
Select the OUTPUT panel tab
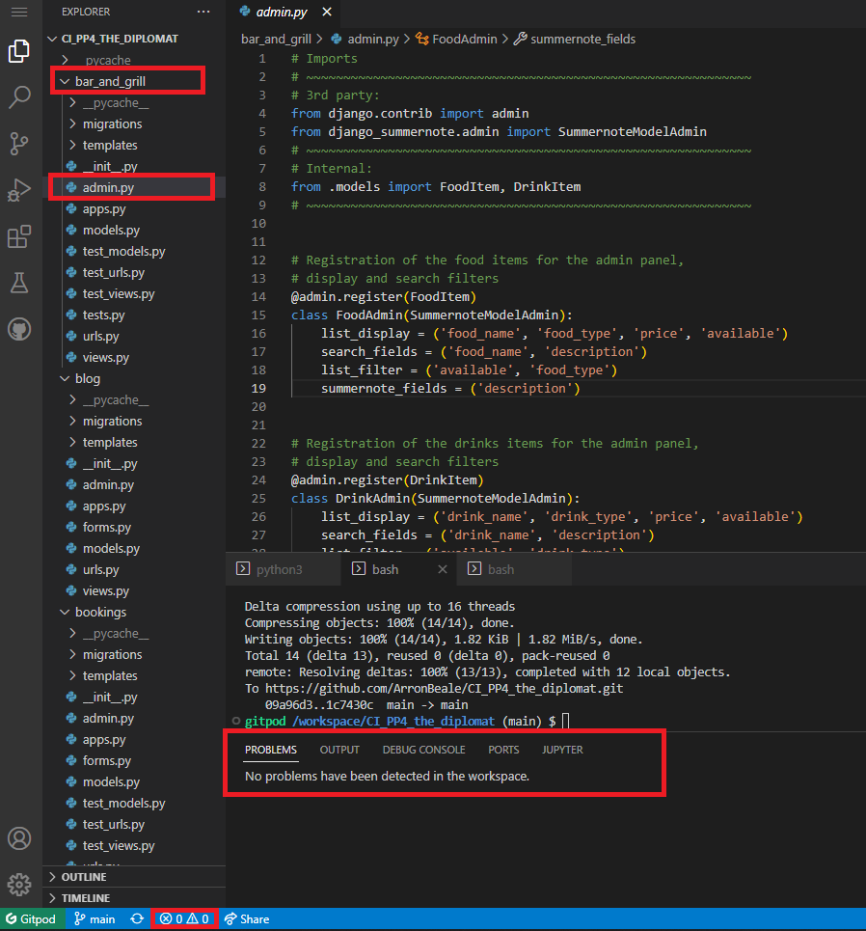click(x=339, y=750)
